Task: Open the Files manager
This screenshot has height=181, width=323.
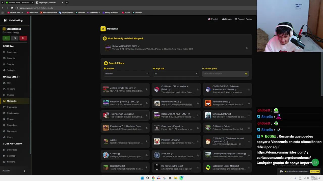Action: [x=9, y=83]
